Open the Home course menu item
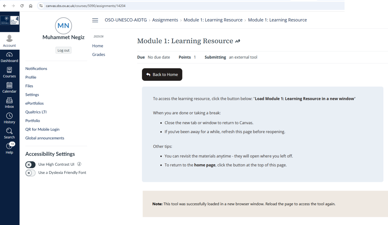 click(x=98, y=46)
